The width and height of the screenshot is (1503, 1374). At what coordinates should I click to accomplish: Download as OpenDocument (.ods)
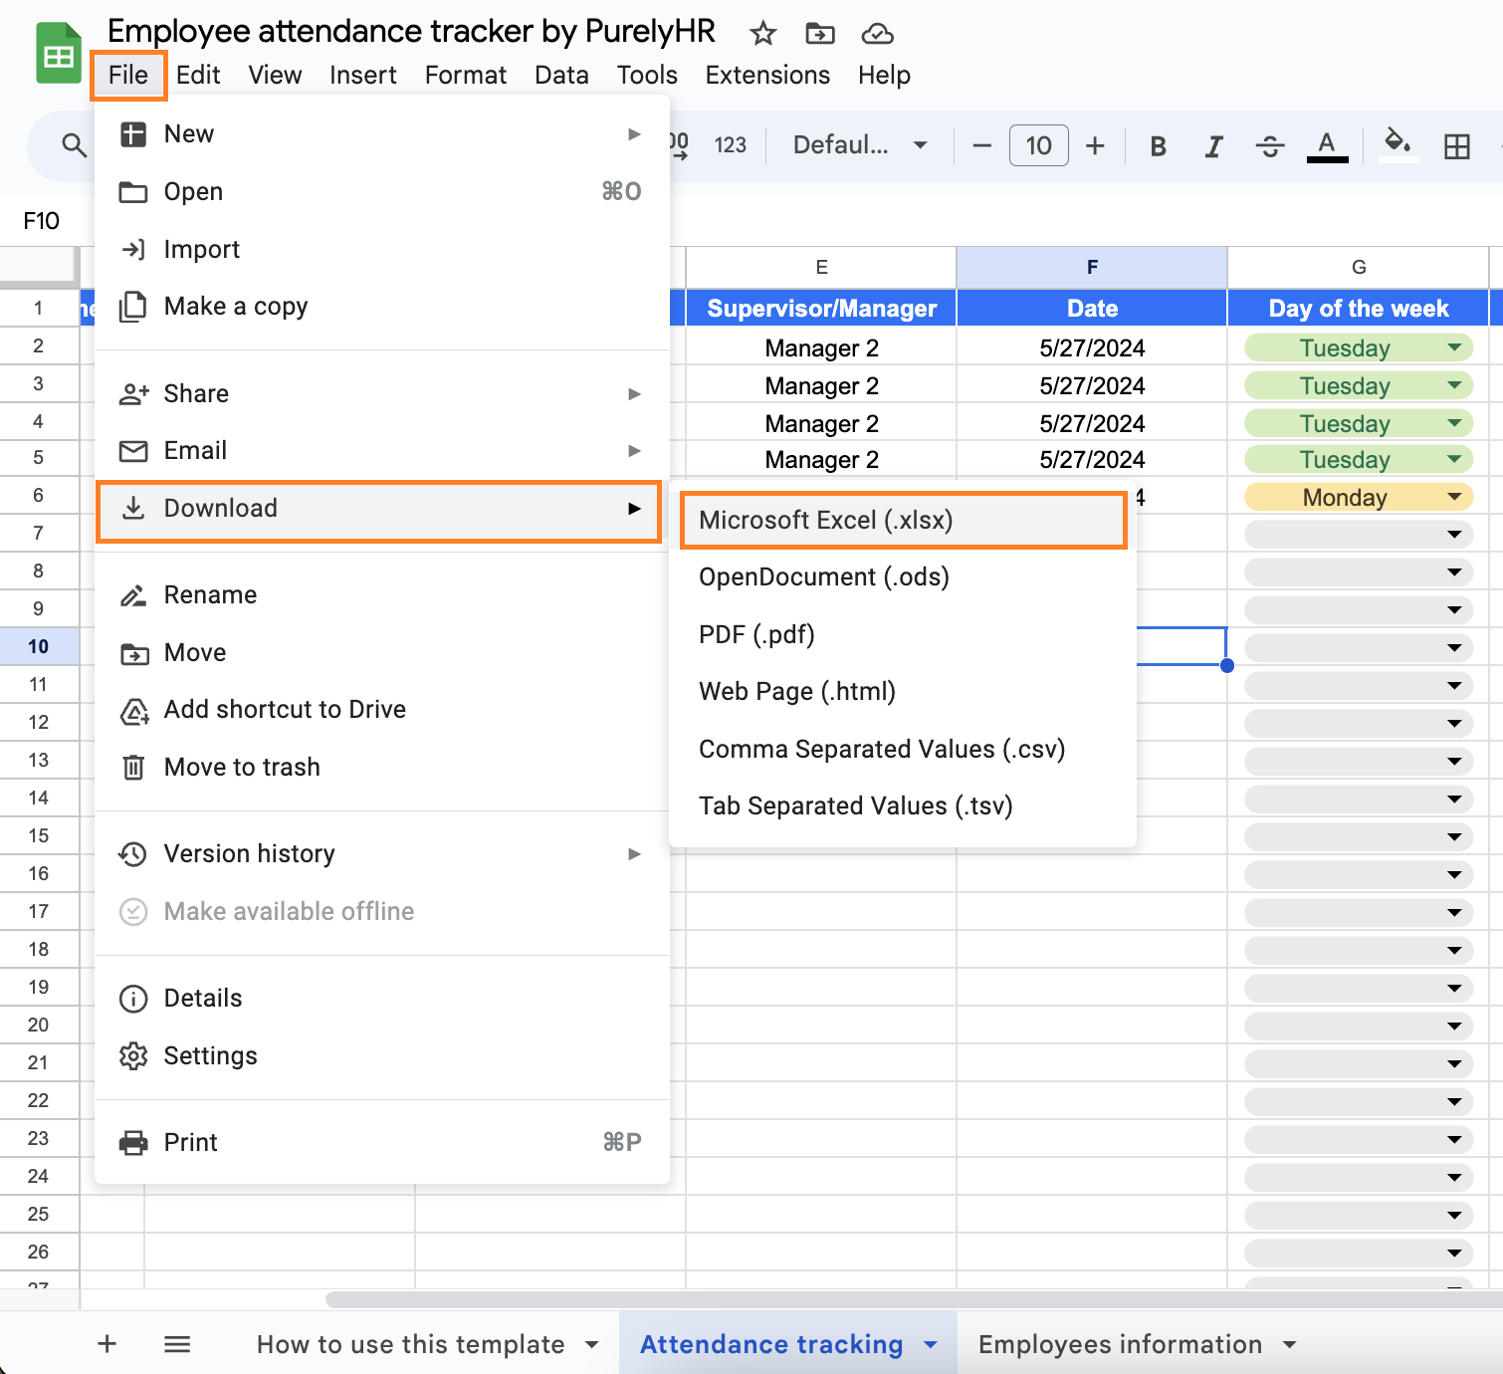click(903, 577)
